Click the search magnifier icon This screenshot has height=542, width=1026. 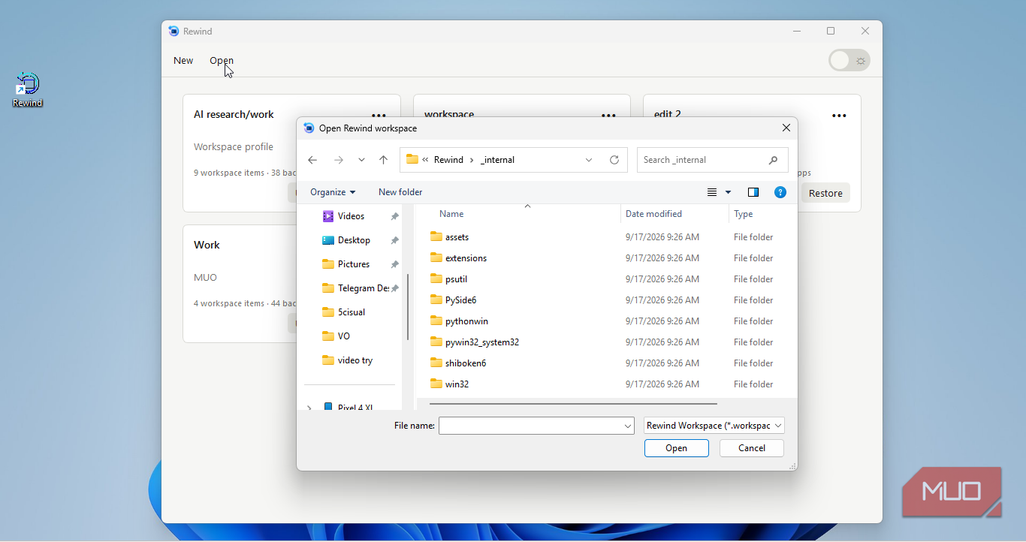point(773,160)
